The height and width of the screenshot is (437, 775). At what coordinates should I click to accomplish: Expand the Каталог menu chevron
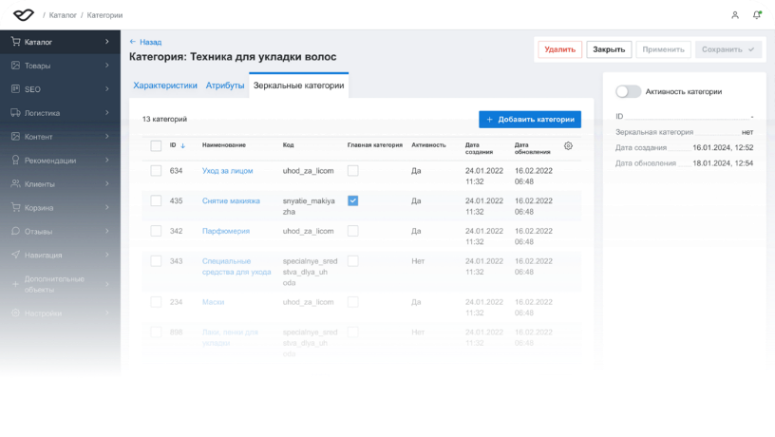click(106, 42)
